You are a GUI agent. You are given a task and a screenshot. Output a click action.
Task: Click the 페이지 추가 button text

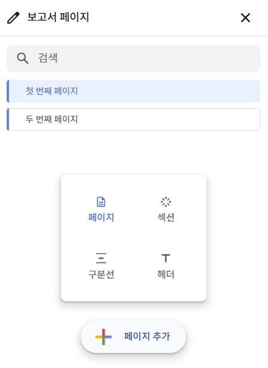point(147,336)
